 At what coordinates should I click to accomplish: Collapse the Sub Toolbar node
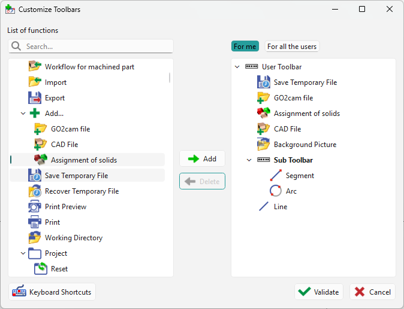click(249, 160)
